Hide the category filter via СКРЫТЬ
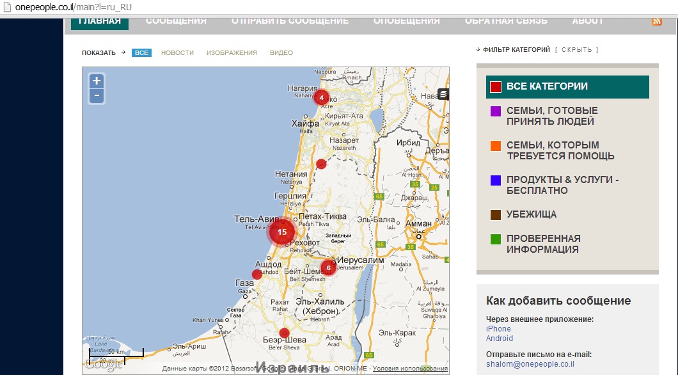Image resolution: width=678 pixels, height=375 pixels. (577, 50)
